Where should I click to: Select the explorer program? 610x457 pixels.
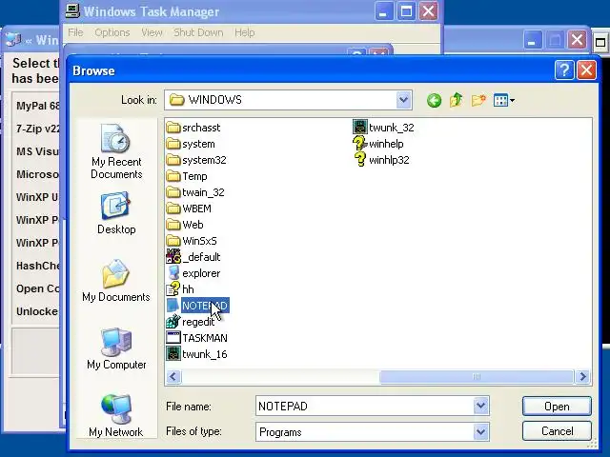click(193, 273)
